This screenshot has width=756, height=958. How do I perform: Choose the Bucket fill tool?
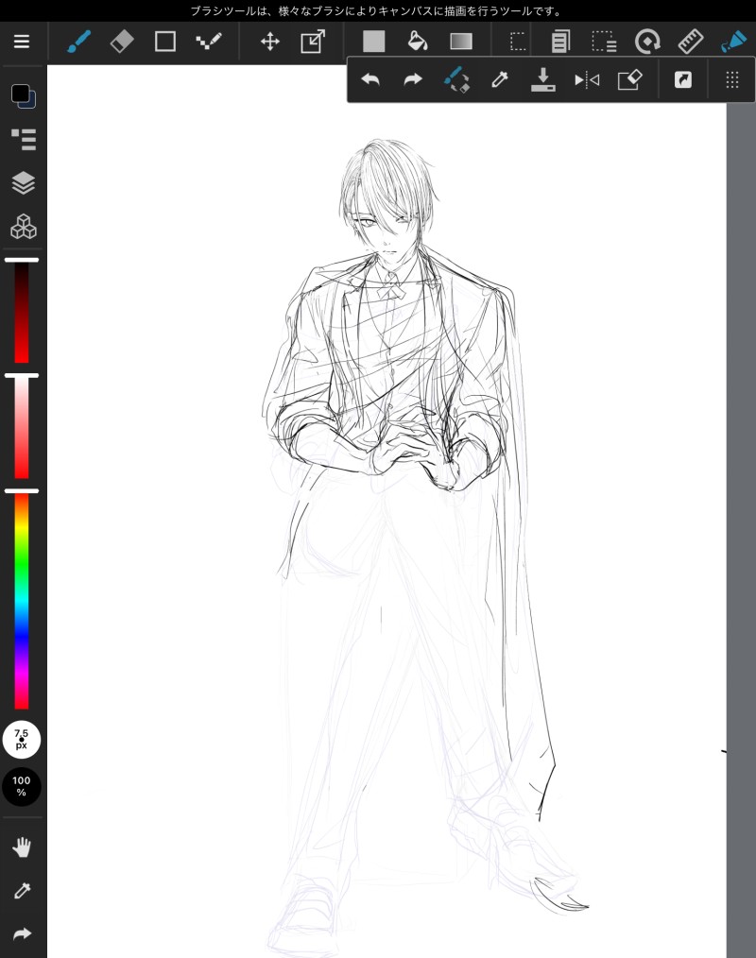(418, 42)
